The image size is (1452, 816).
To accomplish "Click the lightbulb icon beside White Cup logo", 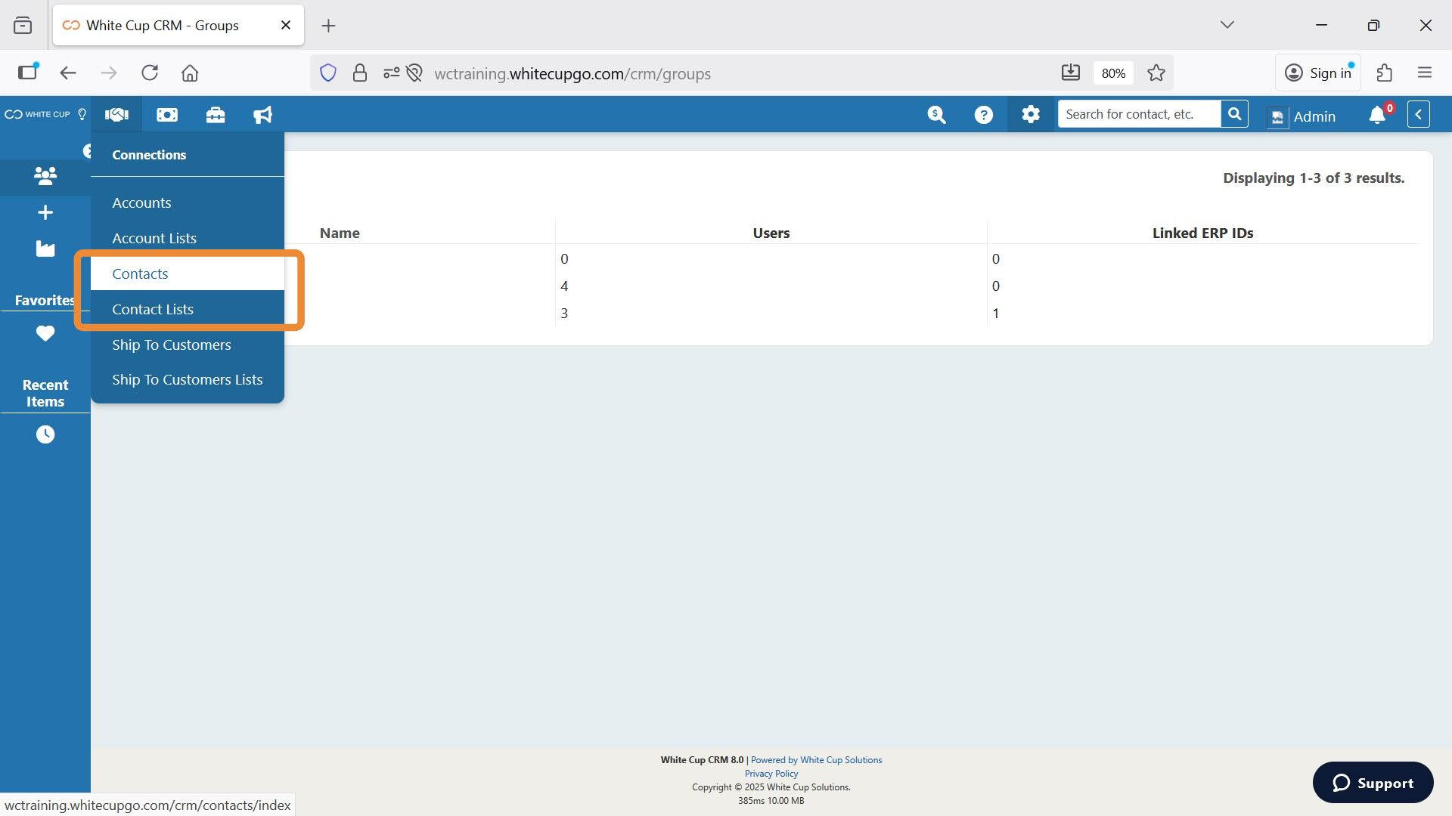I will point(82,115).
